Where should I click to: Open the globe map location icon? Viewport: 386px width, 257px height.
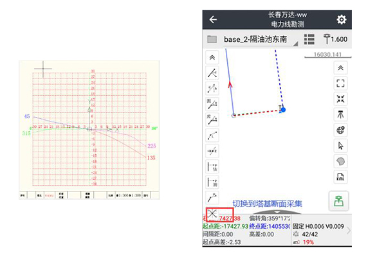(341, 130)
